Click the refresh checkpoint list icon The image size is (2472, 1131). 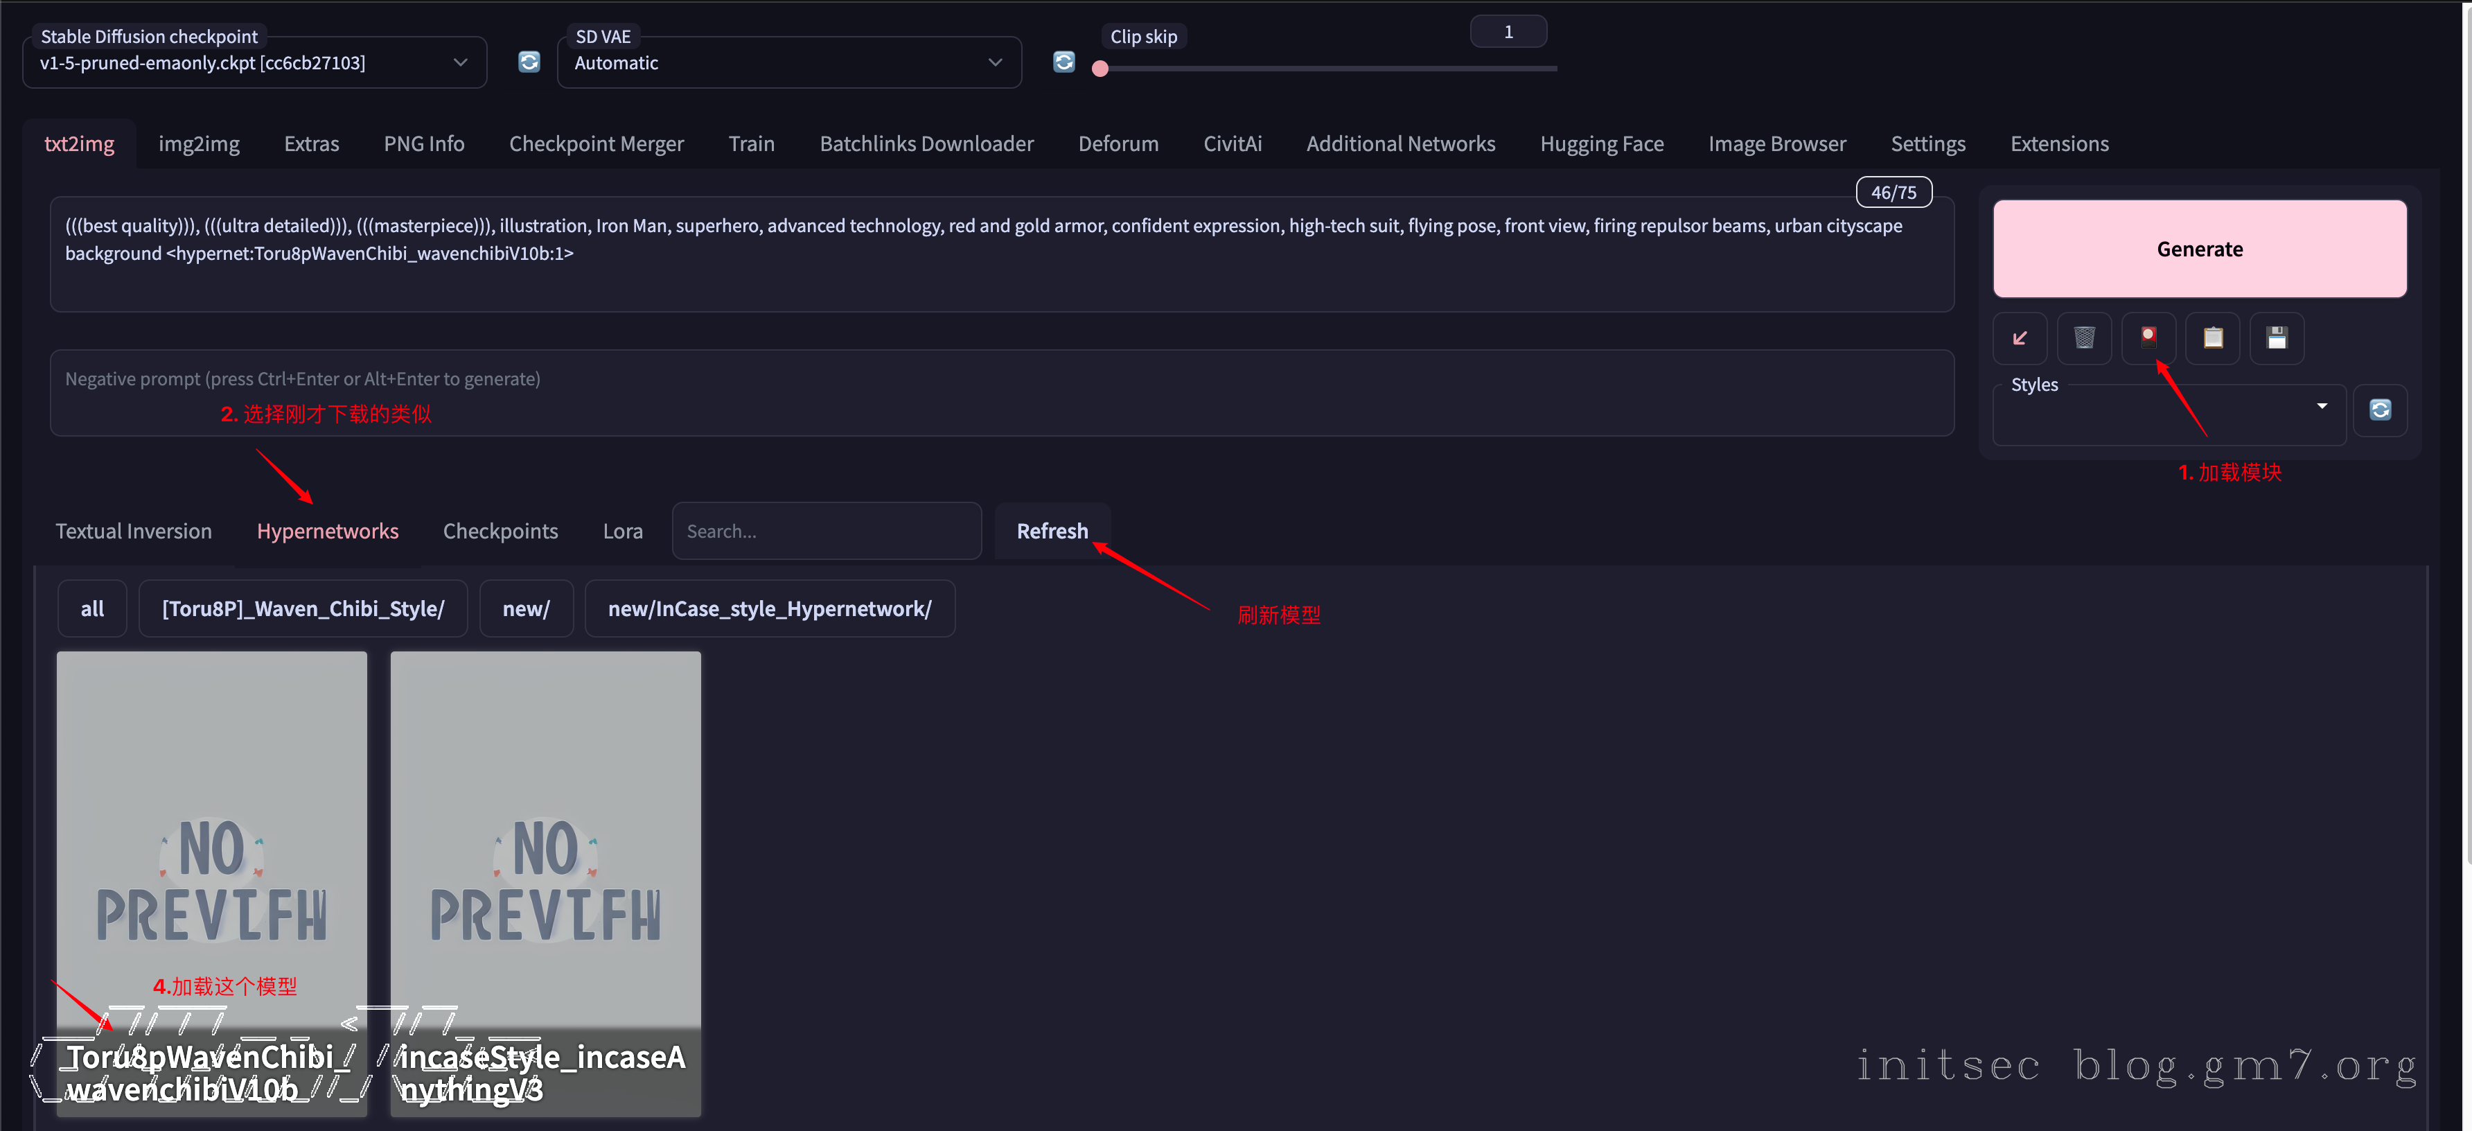pos(529,62)
